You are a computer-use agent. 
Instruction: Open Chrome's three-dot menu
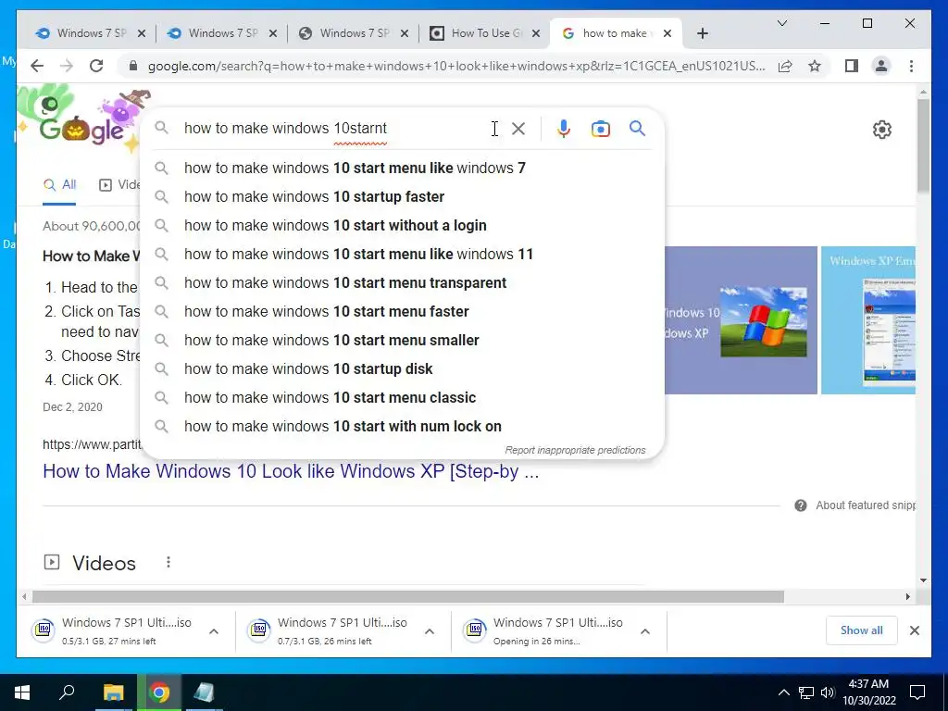pyautogui.click(x=911, y=66)
